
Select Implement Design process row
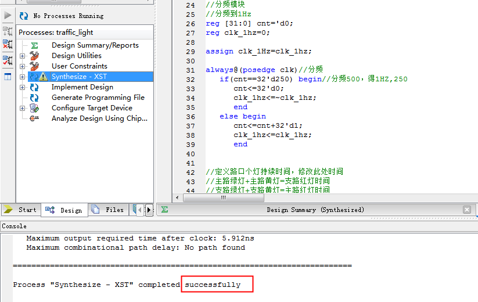tap(82, 87)
